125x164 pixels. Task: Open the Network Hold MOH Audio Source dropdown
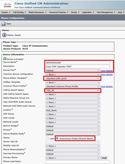coord(73,106)
